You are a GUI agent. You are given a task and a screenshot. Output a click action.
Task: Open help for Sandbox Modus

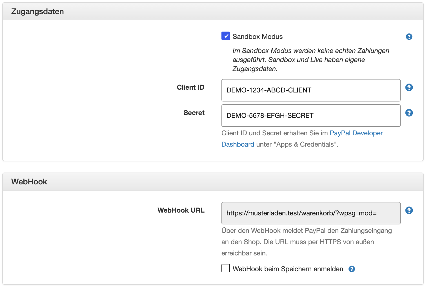[x=409, y=37]
